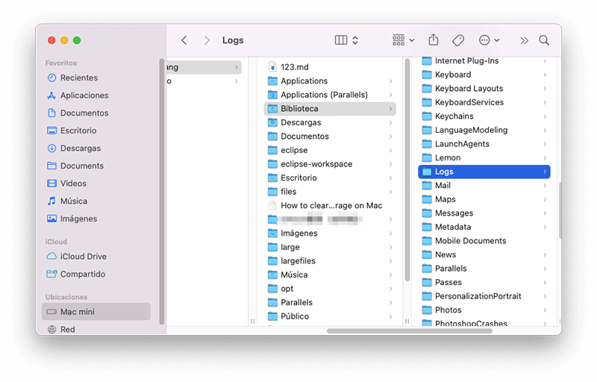Click the Share toolbar icon
The width and height of the screenshot is (597, 382).
(434, 40)
